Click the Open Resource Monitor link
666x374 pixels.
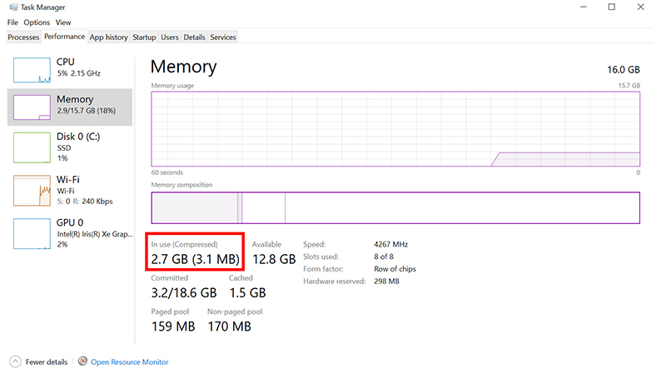click(129, 362)
